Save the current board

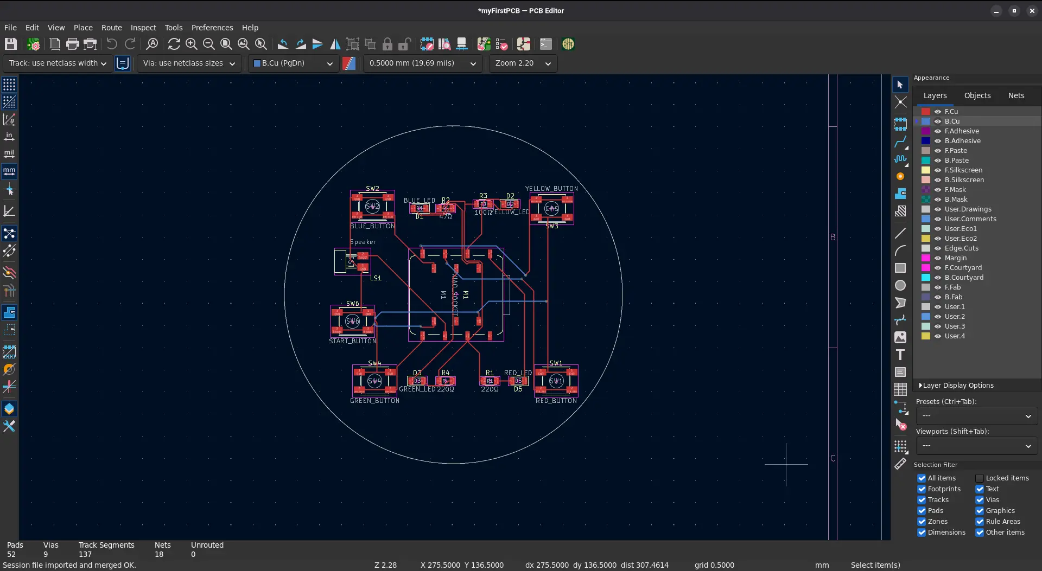[10, 44]
